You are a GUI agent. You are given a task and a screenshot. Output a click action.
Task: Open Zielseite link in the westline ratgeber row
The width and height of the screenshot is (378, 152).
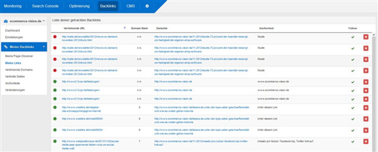click(x=202, y=109)
